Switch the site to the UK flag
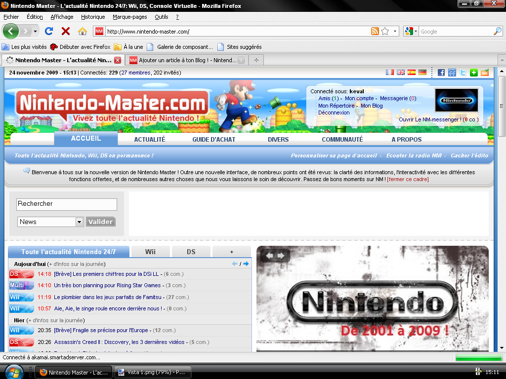The width and height of the screenshot is (506, 379). [400, 73]
